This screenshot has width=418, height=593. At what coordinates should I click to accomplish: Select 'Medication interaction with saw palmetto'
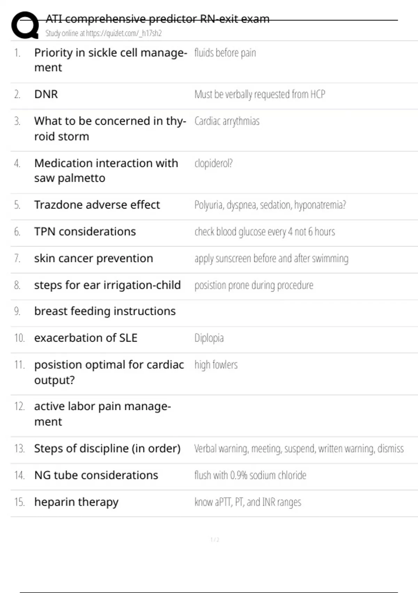pyautogui.click(x=106, y=171)
